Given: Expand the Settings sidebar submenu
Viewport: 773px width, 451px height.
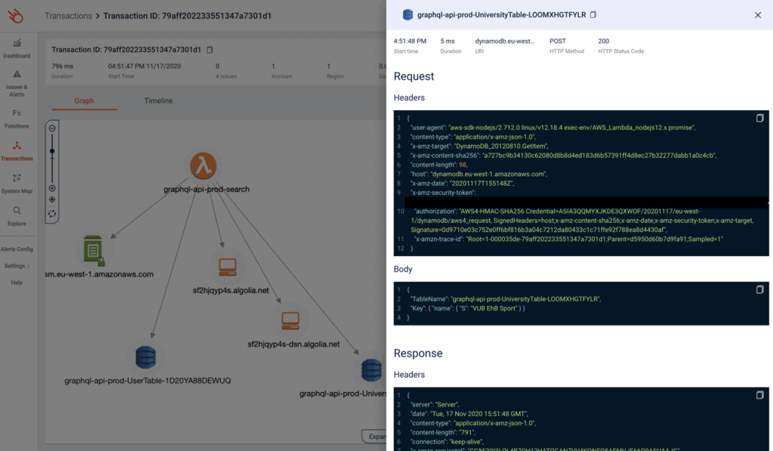Looking at the screenshot, I should coord(17,266).
